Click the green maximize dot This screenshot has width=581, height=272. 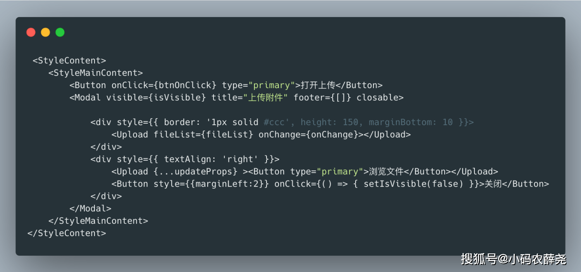(60, 32)
